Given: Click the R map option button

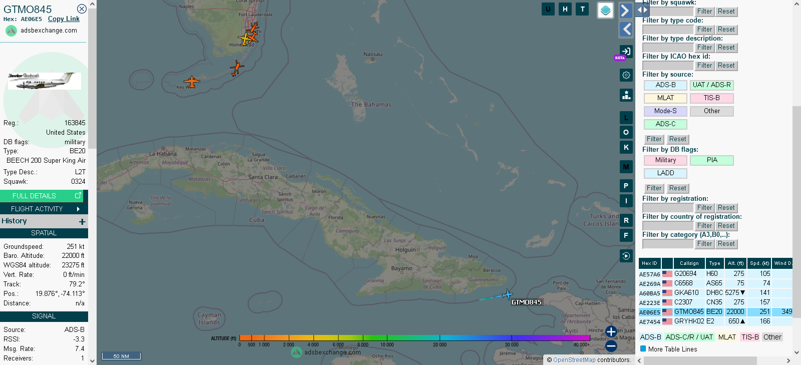Looking at the screenshot, I should [x=626, y=220].
